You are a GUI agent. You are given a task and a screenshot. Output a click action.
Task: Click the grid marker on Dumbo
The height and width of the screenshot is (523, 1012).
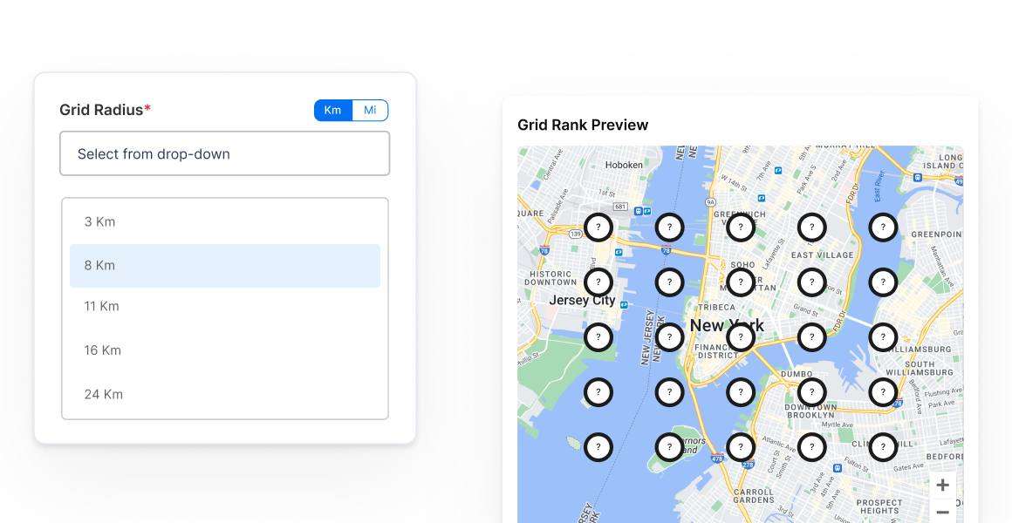click(x=812, y=391)
